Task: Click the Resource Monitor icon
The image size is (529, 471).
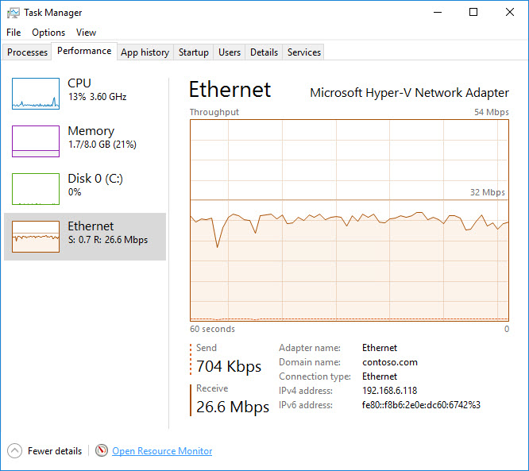Action: pyautogui.click(x=101, y=451)
